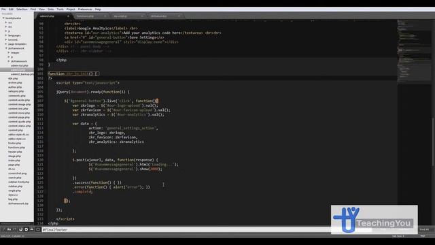
Task: Toggle whole word search option
Action: 14,229
